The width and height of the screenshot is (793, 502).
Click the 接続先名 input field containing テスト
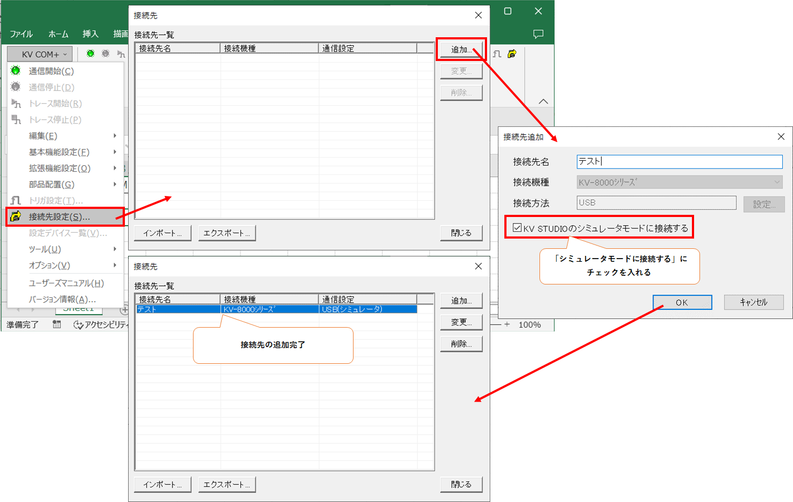(678, 161)
